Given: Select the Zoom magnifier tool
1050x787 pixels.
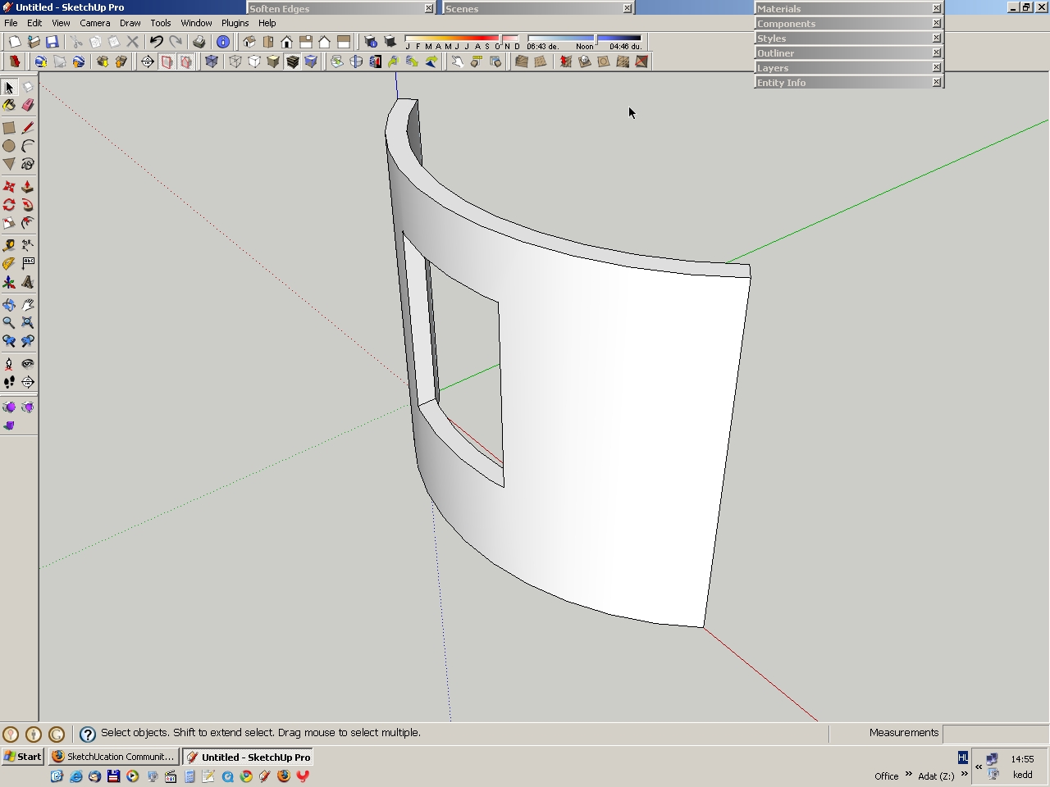Looking at the screenshot, I should point(9,322).
